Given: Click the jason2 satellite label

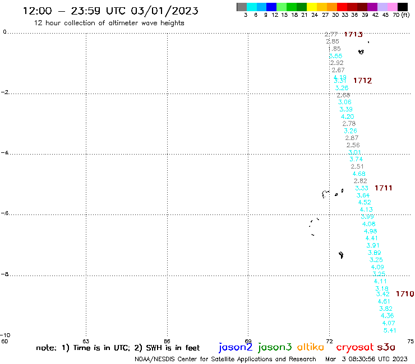Looking at the screenshot, I should [x=236, y=348].
